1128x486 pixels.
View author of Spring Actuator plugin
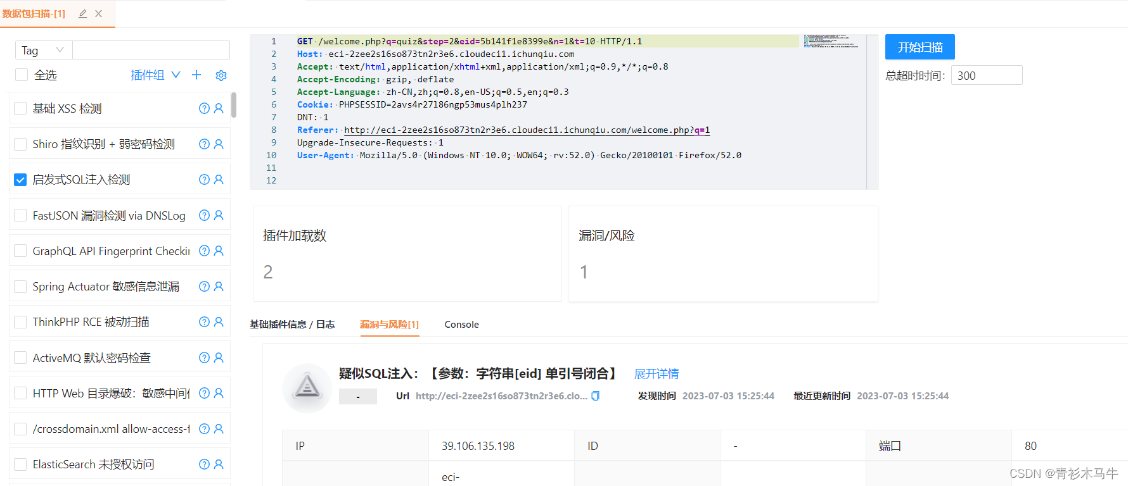(x=219, y=286)
